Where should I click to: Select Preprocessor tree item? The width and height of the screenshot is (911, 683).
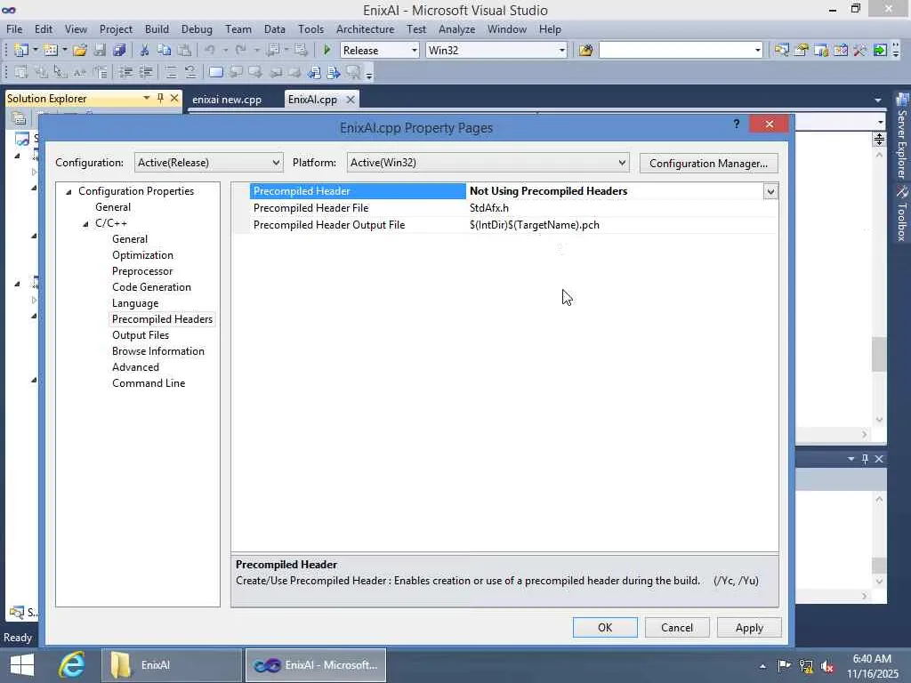142,271
